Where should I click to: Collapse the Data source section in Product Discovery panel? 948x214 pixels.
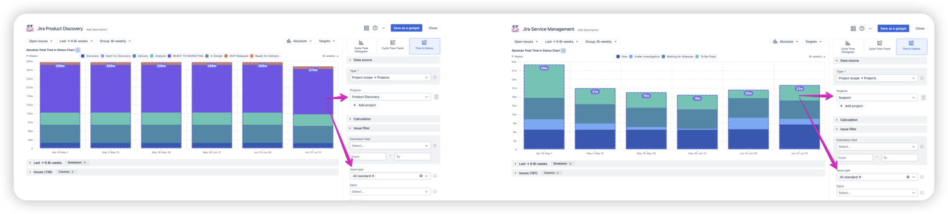tap(393, 60)
